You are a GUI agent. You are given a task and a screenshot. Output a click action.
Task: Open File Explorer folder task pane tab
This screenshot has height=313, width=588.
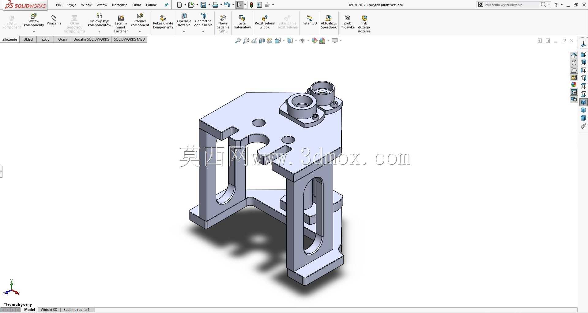pyautogui.click(x=574, y=70)
